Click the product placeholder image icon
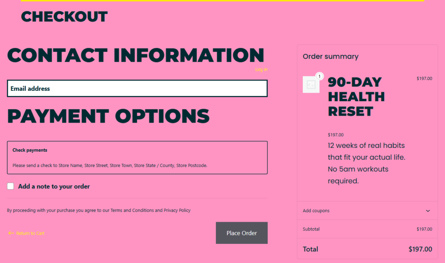The image size is (445, 263). [x=311, y=84]
